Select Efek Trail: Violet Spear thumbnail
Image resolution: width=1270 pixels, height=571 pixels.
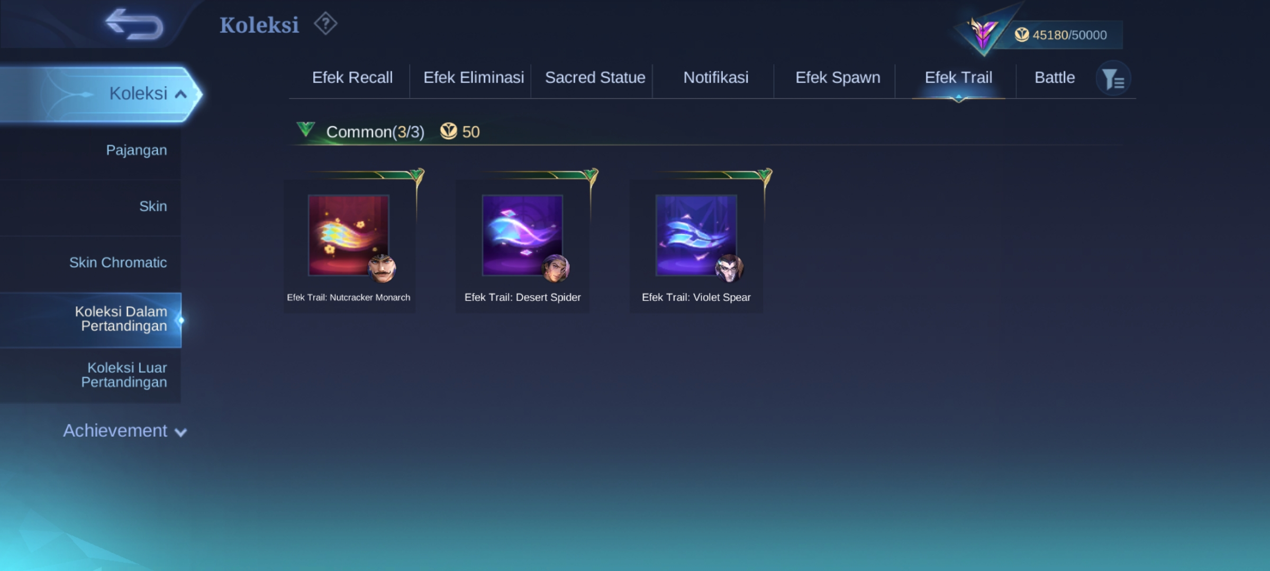click(696, 235)
